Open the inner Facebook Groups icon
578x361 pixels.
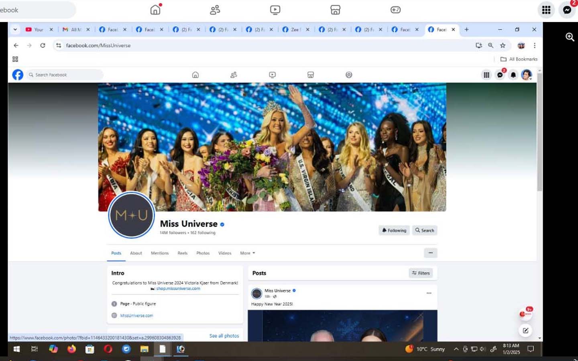tap(349, 75)
